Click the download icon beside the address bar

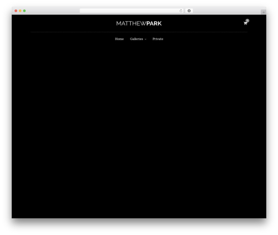189,11
